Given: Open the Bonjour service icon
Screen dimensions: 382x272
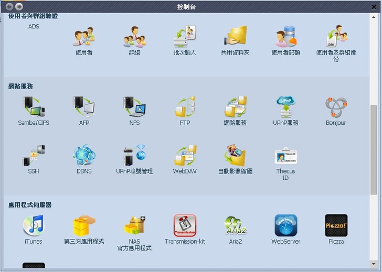Looking at the screenshot, I should tap(336, 107).
